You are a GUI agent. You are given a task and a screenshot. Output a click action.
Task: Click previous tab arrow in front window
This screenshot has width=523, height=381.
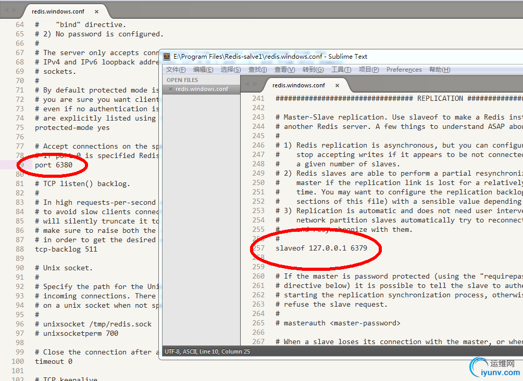[x=247, y=84]
